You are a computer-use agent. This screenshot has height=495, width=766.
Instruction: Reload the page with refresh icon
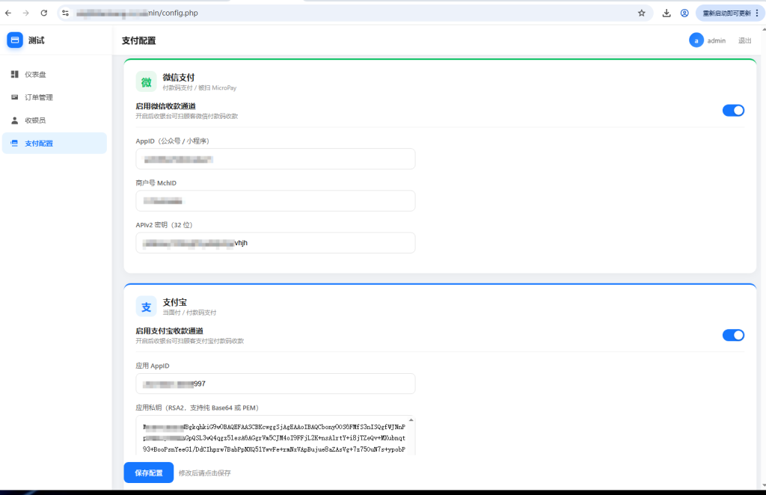[x=44, y=13]
